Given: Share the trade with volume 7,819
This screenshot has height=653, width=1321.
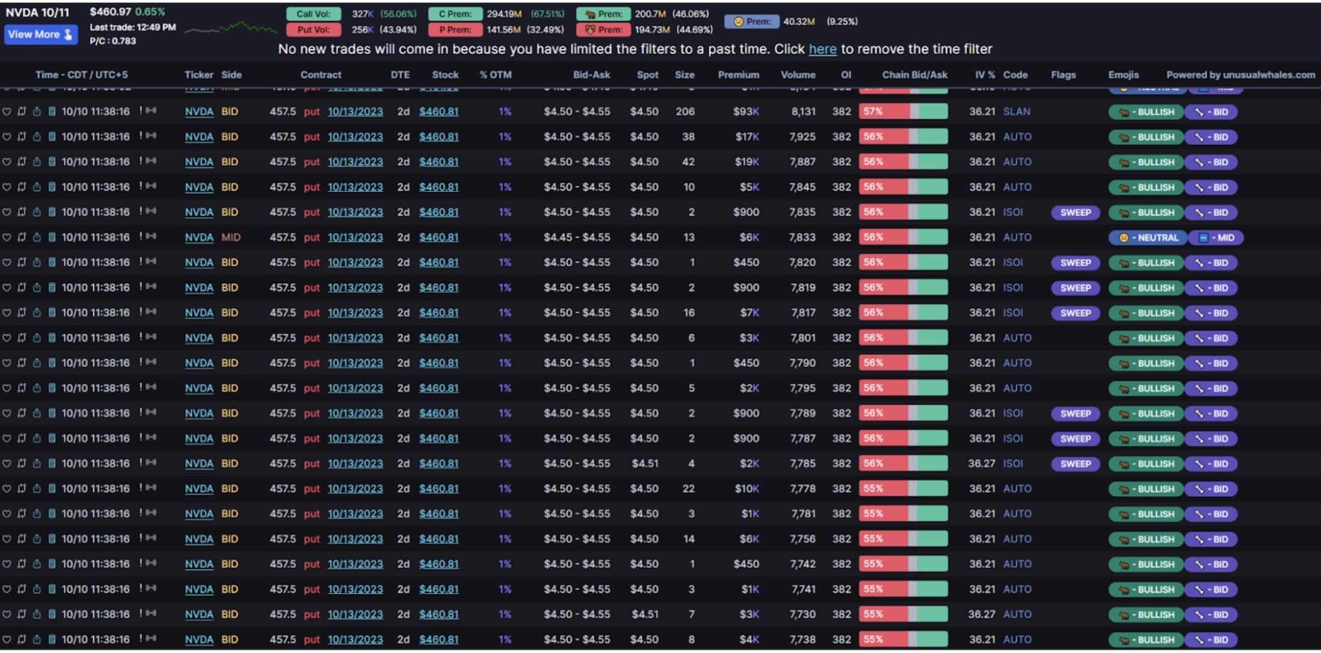Looking at the screenshot, I should tap(37, 287).
